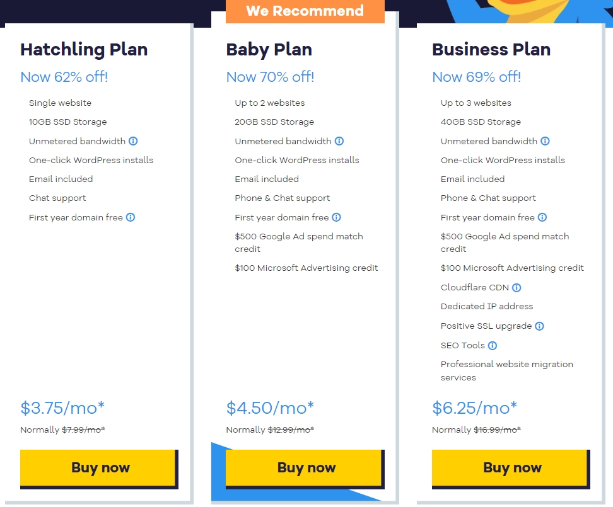Click the Positive SSL upgrade info icon
The width and height of the screenshot is (613, 507).
(539, 326)
